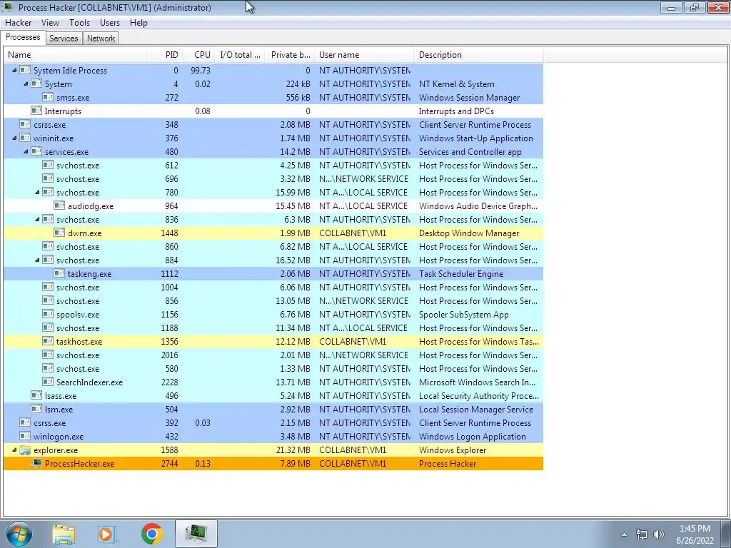Open the Help menu

tap(138, 22)
